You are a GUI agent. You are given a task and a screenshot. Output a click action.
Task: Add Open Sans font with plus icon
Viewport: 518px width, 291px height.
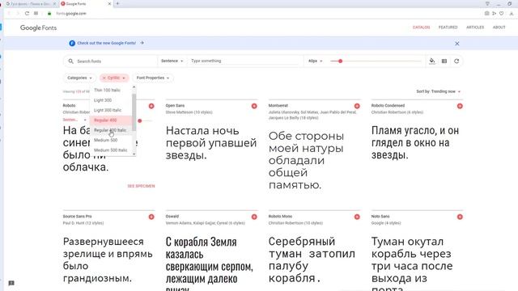coord(254,106)
